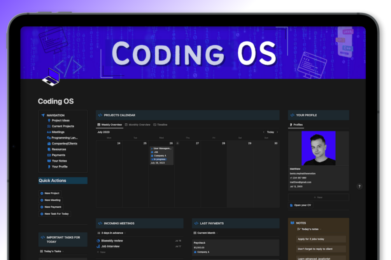Click the 'New Task For Today' quick action

coord(54,214)
